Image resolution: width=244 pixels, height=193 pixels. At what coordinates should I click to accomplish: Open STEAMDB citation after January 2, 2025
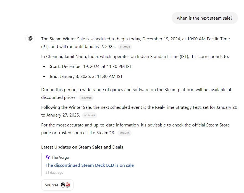point(125,47)
